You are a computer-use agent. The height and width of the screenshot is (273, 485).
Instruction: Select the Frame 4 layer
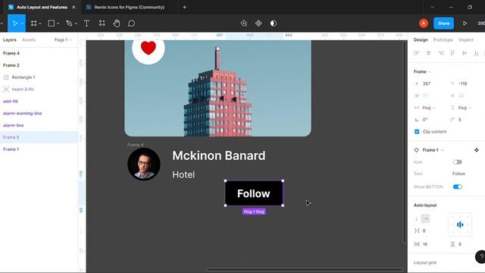(x=39, y=53)
